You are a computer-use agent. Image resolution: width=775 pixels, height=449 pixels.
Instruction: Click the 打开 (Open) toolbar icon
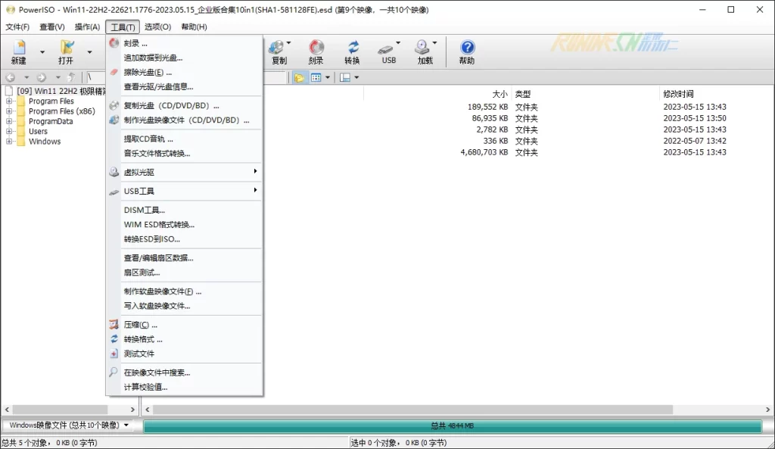(x=67, y=51)
